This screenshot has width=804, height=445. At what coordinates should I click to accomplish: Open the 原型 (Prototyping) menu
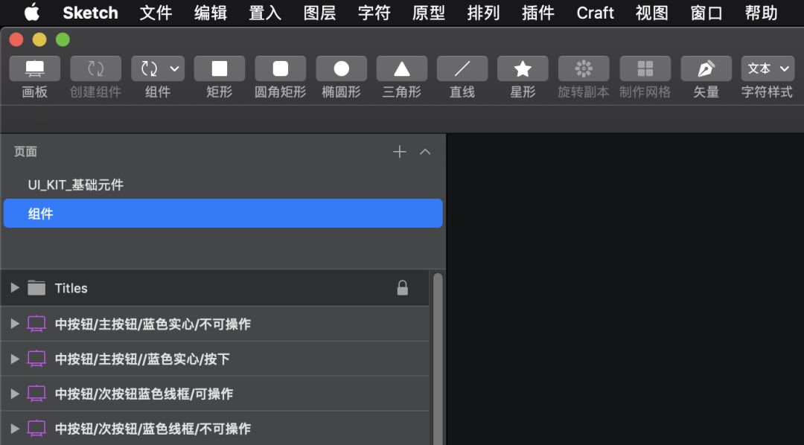click(429, 13)
